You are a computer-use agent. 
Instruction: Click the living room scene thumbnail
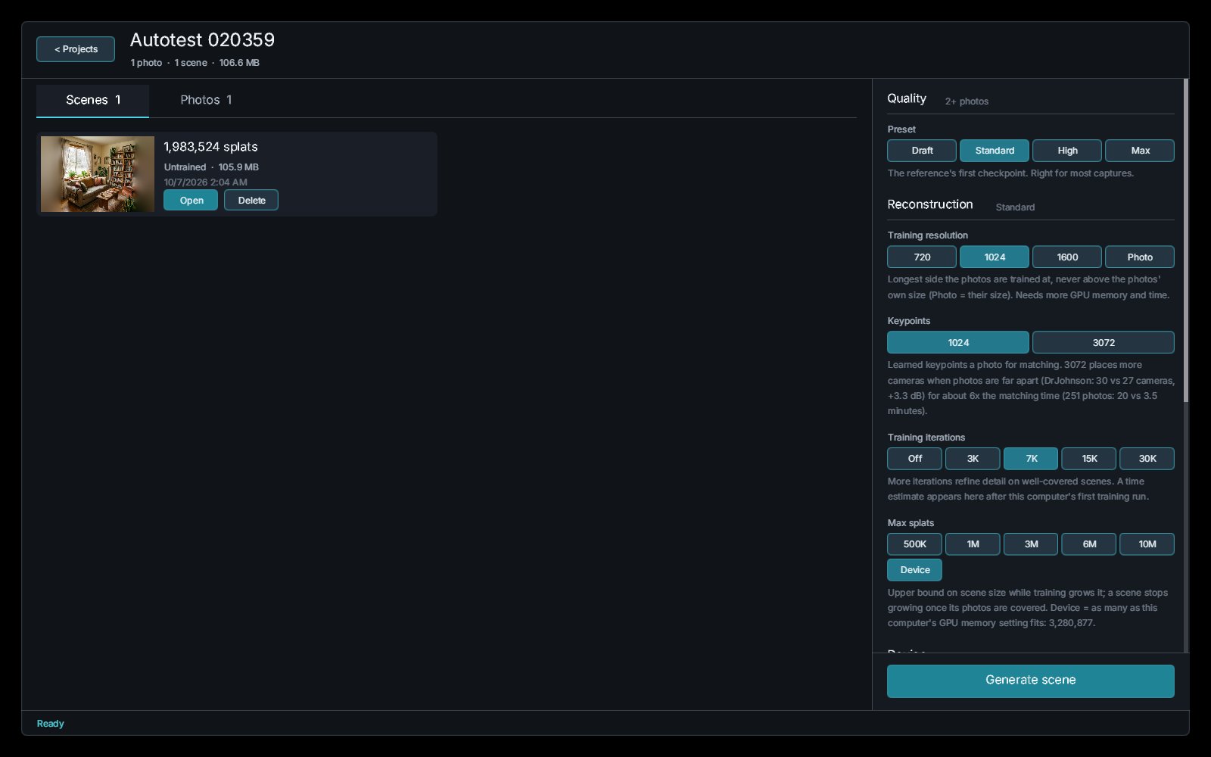98,174
